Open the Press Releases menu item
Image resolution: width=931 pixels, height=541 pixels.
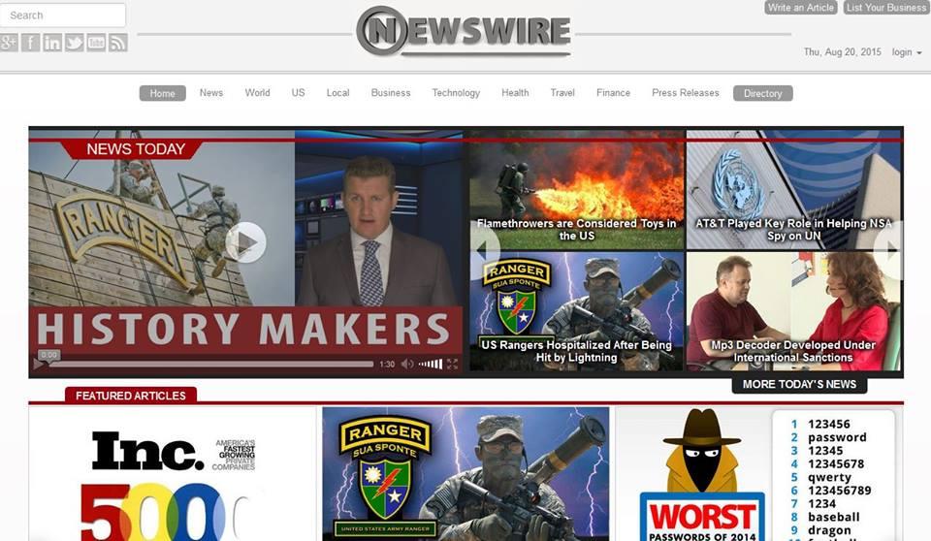coord(686,93)
